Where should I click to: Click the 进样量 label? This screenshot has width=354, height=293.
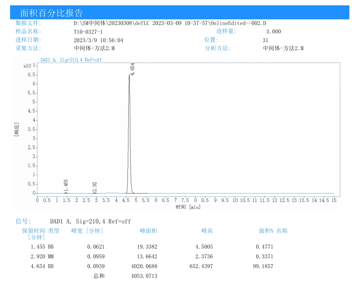pyautogui.click(x=226, y=31)
